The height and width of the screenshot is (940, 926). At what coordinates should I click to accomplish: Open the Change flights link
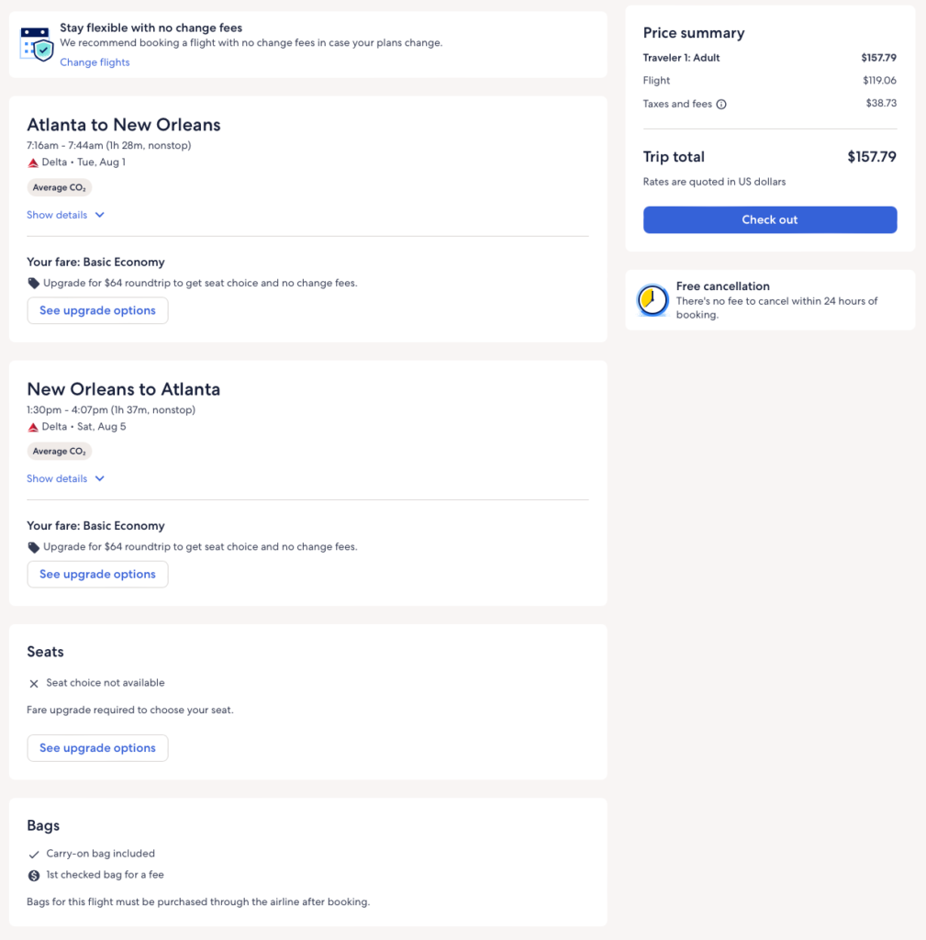95,62
